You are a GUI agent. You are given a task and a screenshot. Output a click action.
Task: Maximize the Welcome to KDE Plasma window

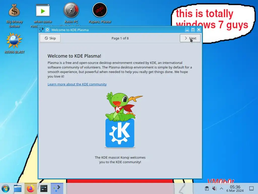pyautogui.click(x=193, y=30)
